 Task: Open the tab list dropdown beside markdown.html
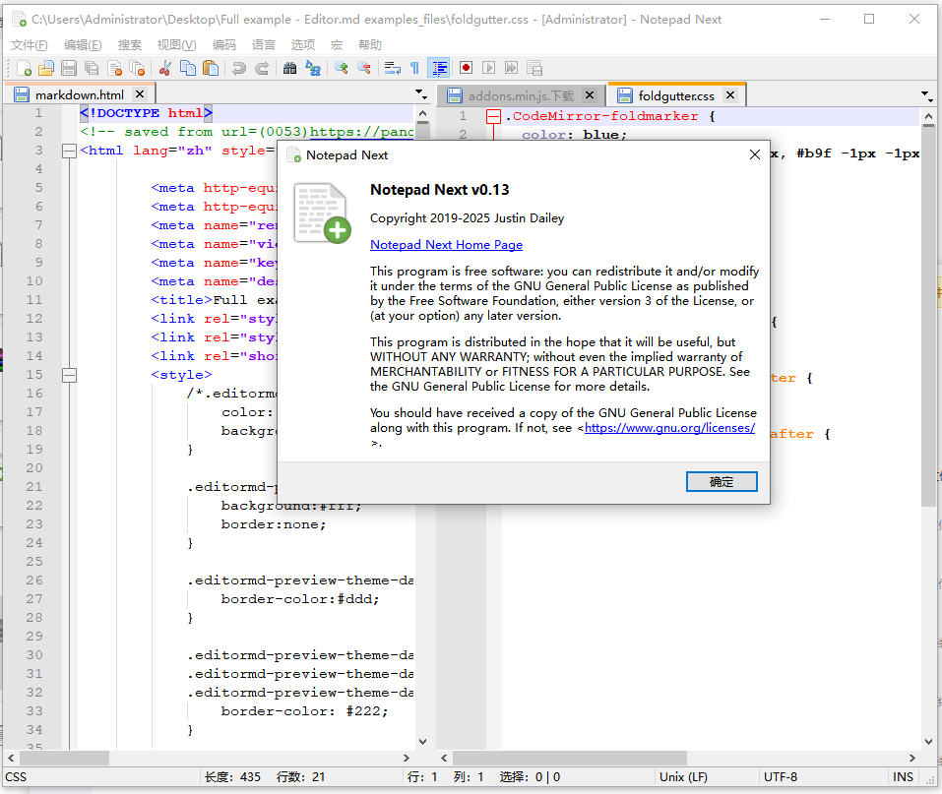point(422,95)
